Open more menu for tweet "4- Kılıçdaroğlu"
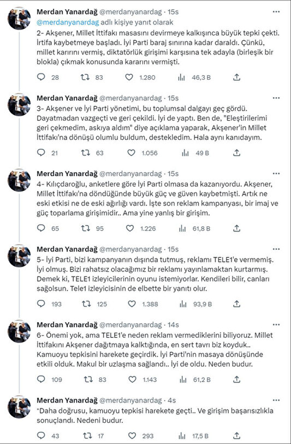 click(x=276, y=173)
